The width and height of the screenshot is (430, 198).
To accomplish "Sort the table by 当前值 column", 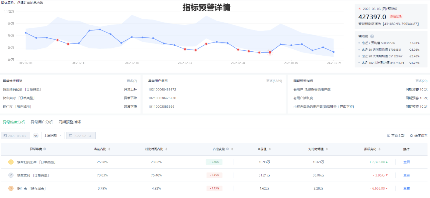I will [x=270, y=149].
